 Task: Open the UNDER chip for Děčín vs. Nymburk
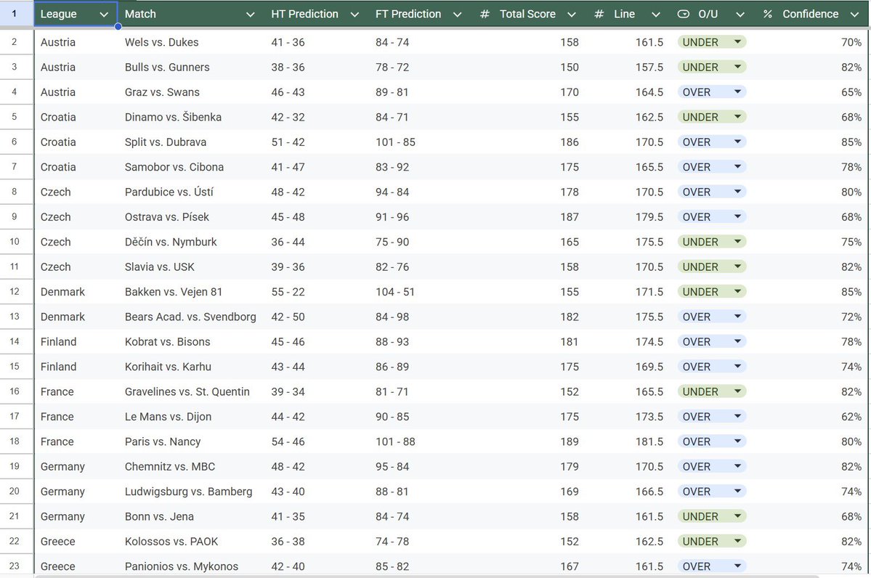(x=712, y=242)
